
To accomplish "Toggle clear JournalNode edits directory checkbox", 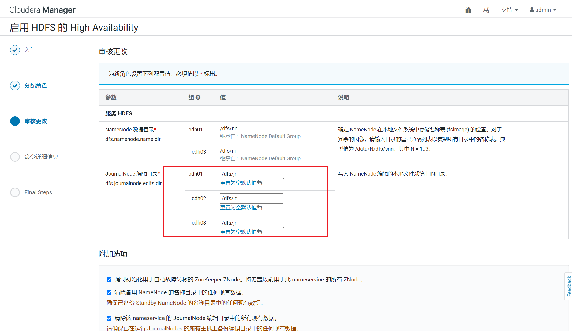I will pyautogui.click(x=109, y=318).
